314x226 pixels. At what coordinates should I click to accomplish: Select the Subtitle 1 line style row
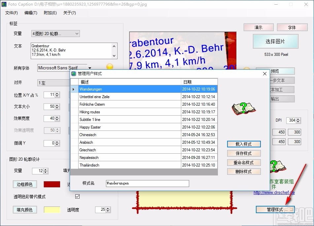pos(144,120)
